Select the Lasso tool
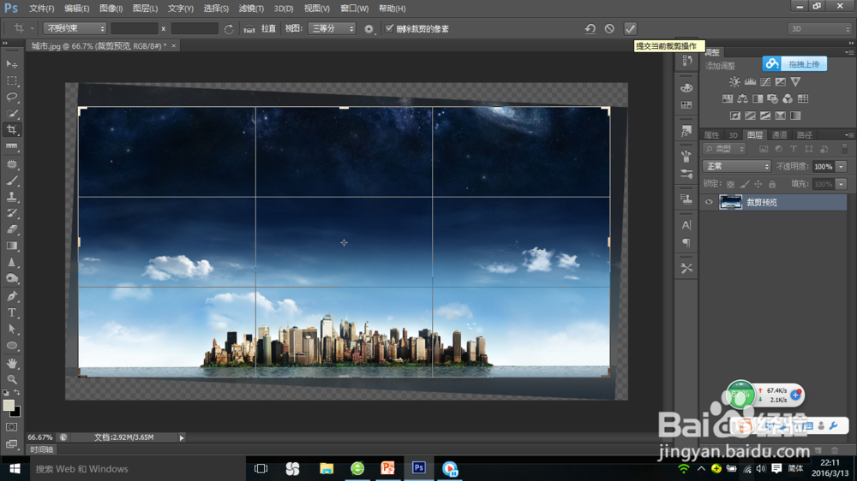 (x=11, y=98)
